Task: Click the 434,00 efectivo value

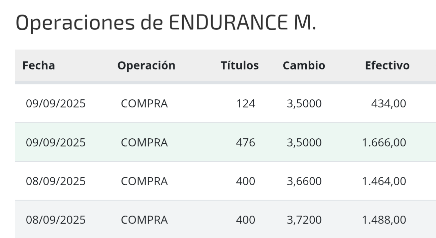Action: click(388, 104)
